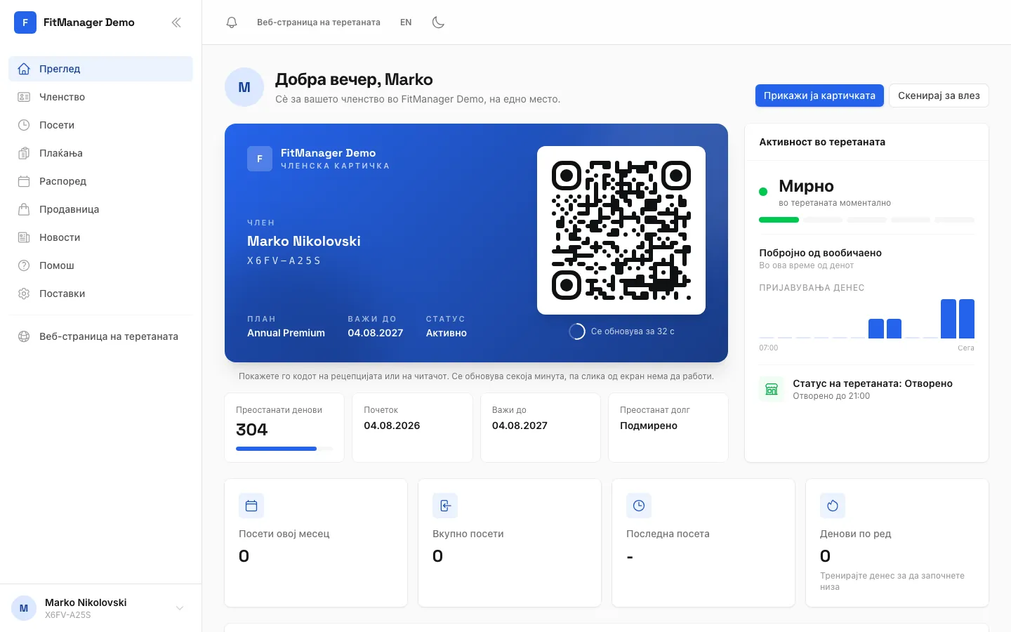The height and width of the screenshot is (632, 1011).
Task: Open the notifications bell icon
Action: click(x=232, y=22)
